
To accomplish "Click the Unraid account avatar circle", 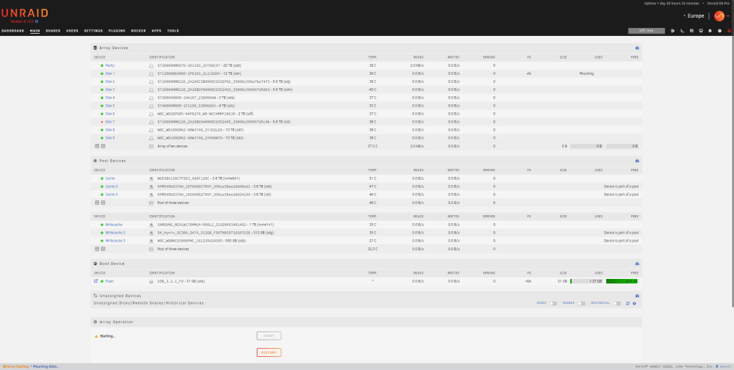I will tap(719, 16).
